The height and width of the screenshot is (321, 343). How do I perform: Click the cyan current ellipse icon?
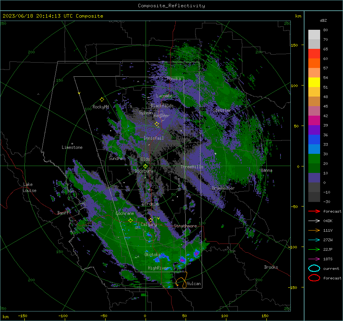[x=314, y=268]
